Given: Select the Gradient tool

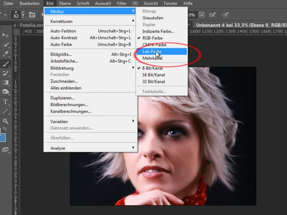Looking at the screenshot, I should [x=5, y=83].
